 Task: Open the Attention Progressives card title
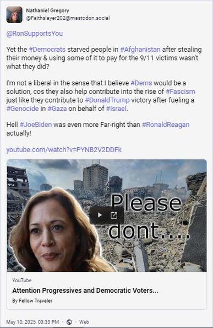point(85,291)
